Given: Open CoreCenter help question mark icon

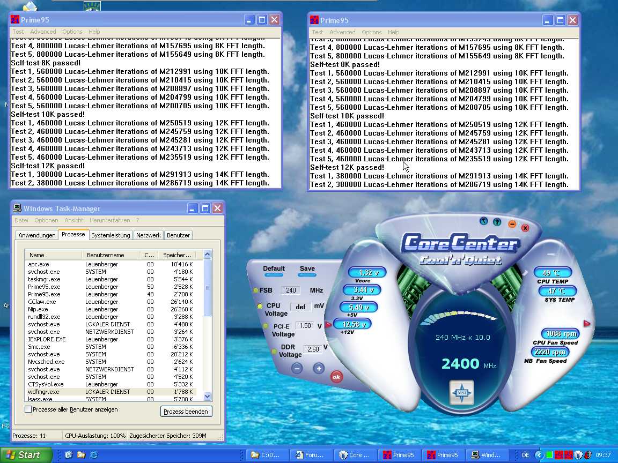Looking at the screenshot, I should coord(497,222).
